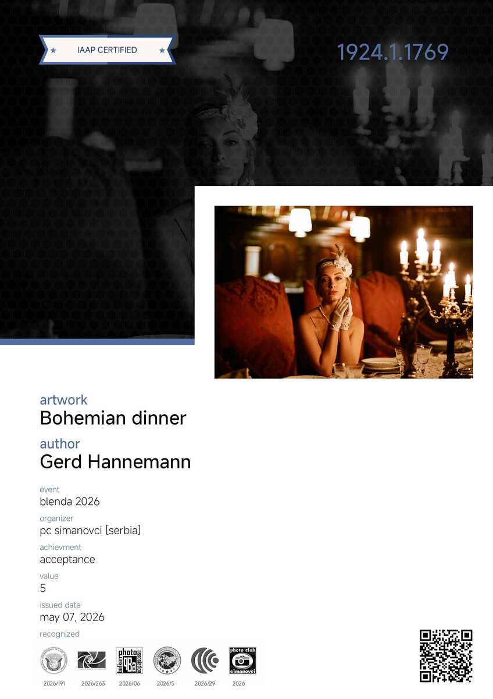The width and height of the screenshot is (493, 699).
Task: Click the patronage number 2026/29
Action: 205,683
